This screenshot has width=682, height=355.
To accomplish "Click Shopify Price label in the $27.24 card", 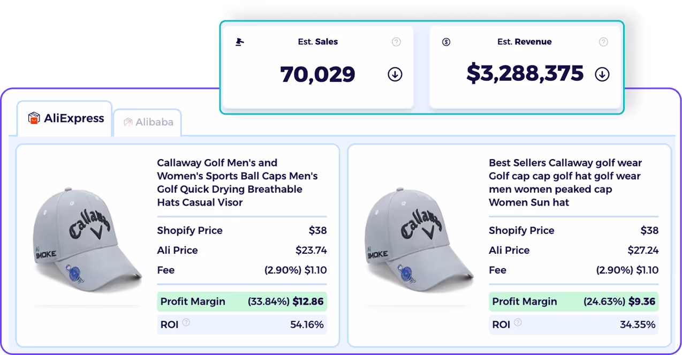I will [522, 231].
